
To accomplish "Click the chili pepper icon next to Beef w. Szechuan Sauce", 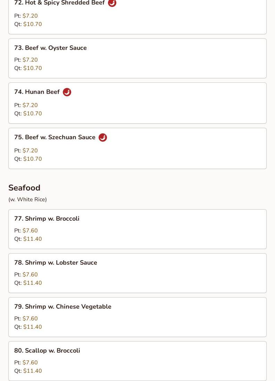I will [103, 138].
